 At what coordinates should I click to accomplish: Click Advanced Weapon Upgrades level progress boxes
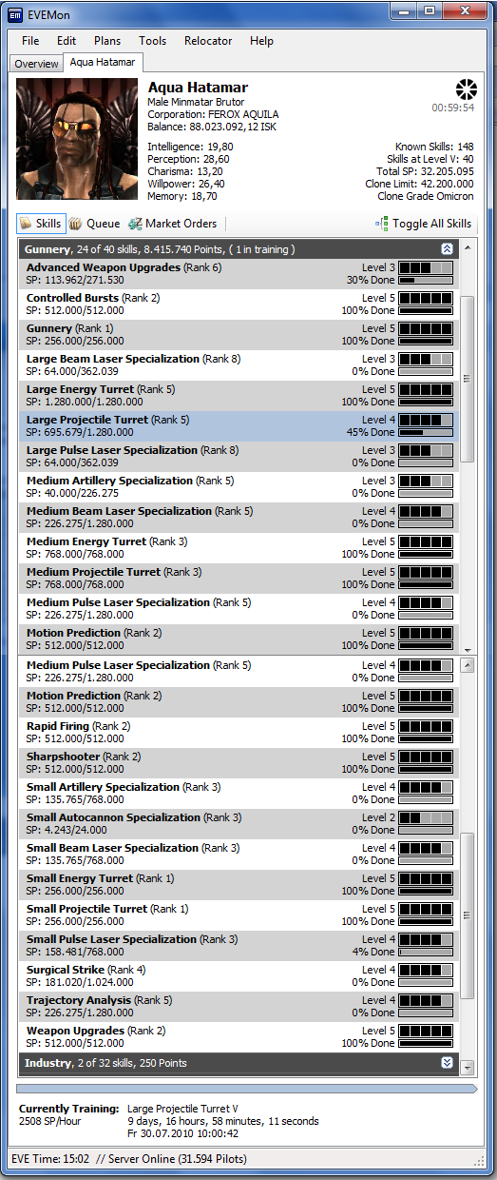(x=425, y=268)
